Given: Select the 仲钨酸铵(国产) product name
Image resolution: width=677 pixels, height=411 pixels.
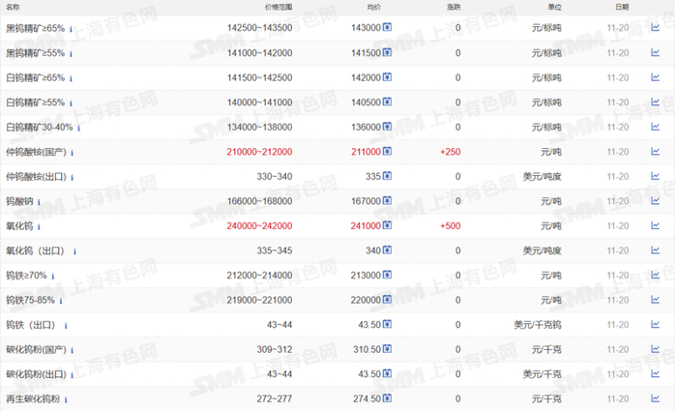Looking at the screenshot, I should [x=37, y=152].
